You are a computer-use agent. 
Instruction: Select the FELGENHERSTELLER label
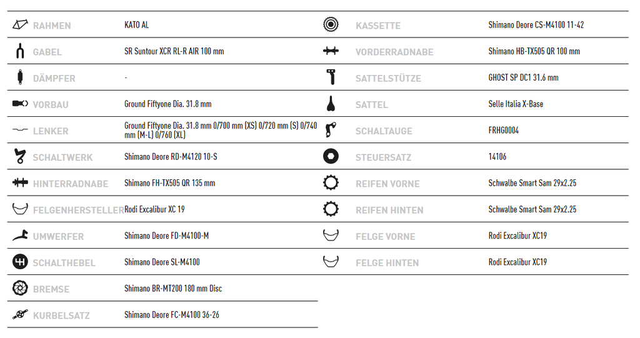[x=79, y=210]
